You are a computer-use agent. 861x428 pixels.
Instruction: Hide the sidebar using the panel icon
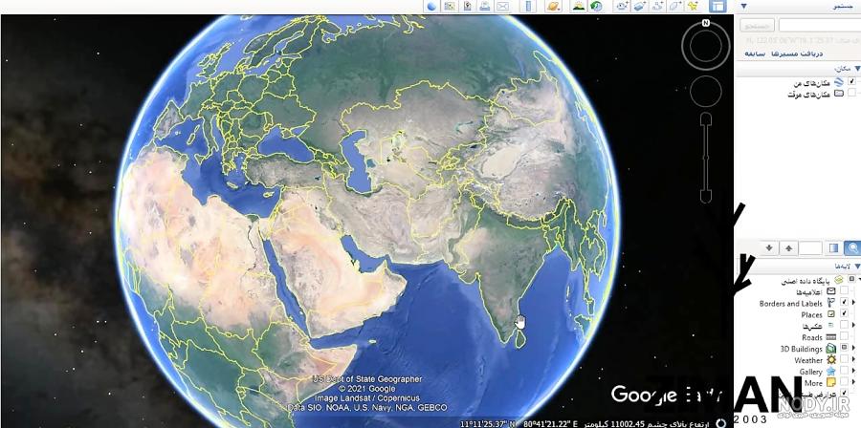click(x=717, y=6)
